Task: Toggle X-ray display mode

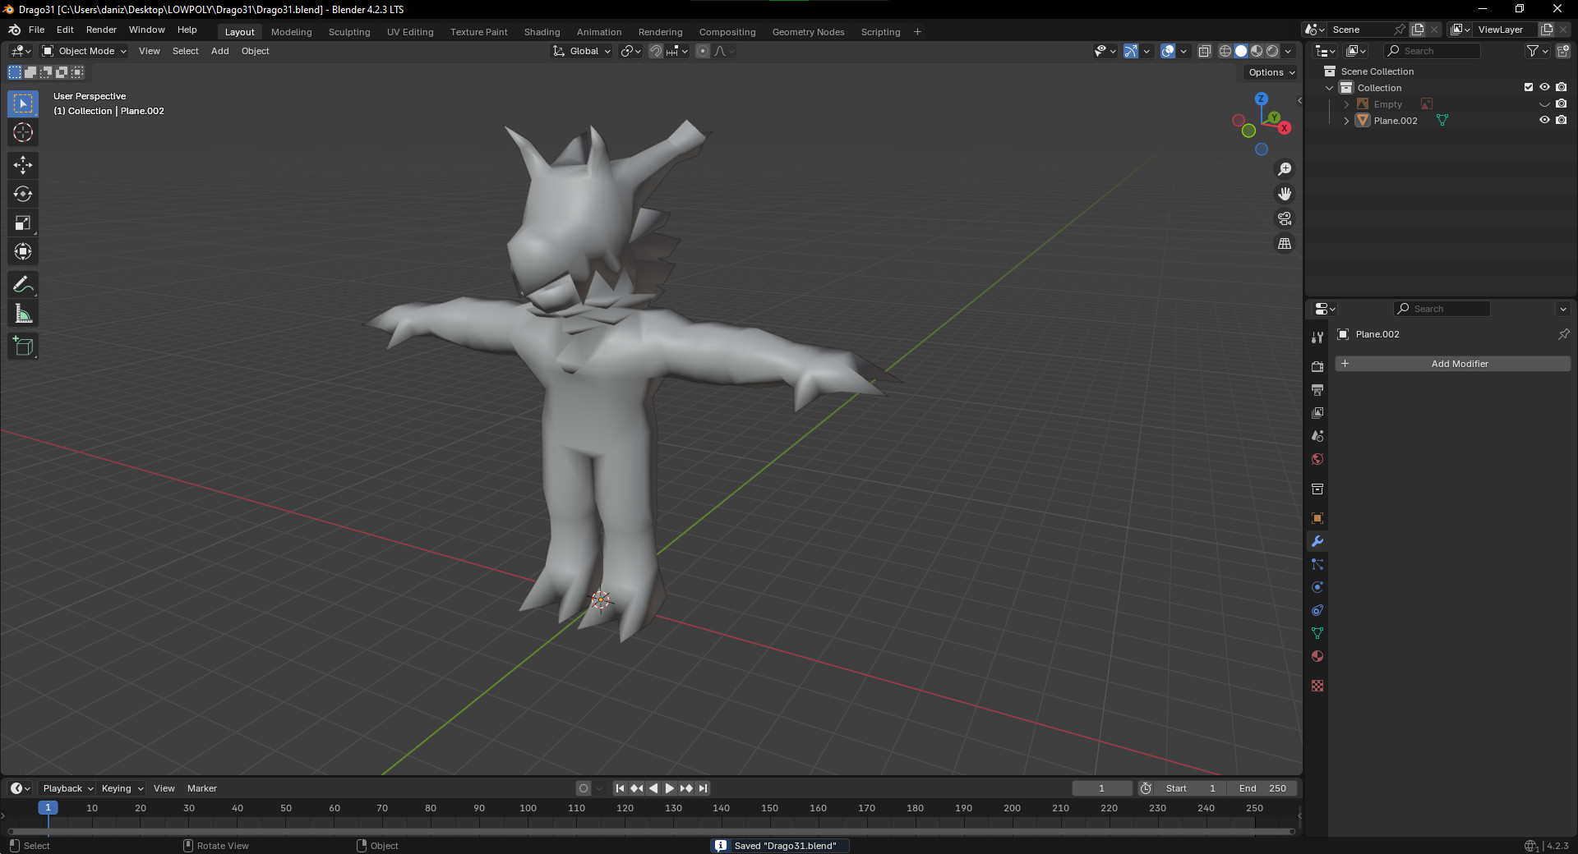Action: (x=1204, y=51)
